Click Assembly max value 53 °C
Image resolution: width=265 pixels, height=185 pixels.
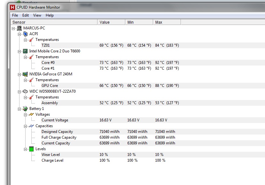(x=167, y=103)
